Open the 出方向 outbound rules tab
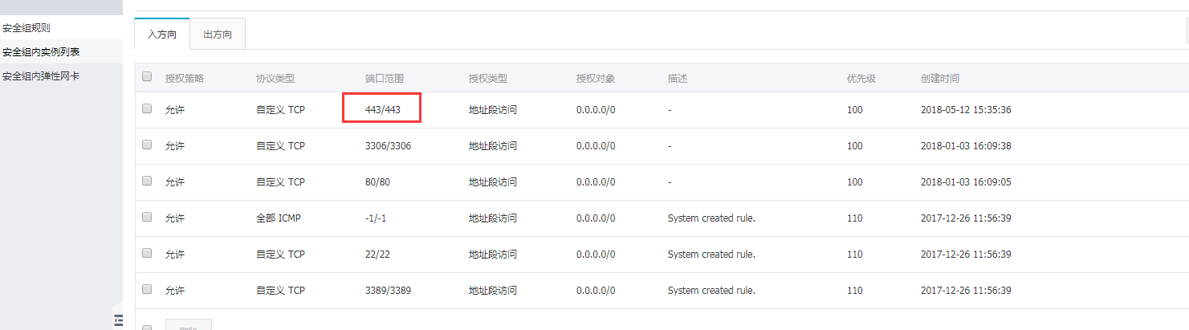Viewport: 1189px width, 330px height. coord(218,35)
